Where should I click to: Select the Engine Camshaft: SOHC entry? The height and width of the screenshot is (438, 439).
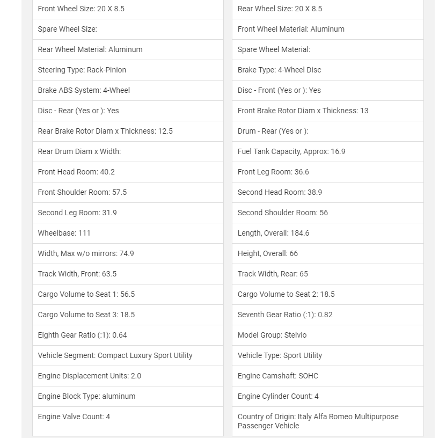278,376
